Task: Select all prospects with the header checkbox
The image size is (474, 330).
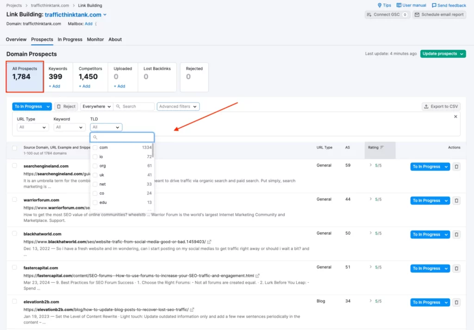Action: point(14,148)
